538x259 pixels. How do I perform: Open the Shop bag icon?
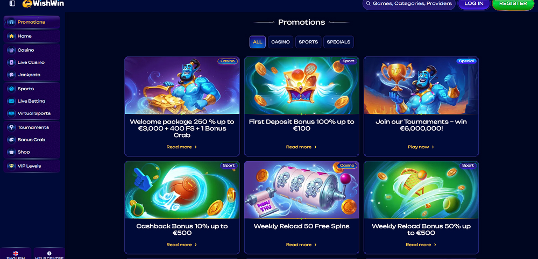point(12,152)
